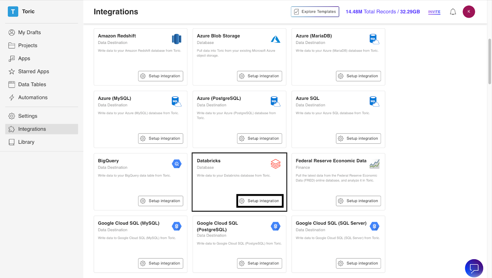
Task: Set up Google Cloud SQL (MySQL) integration
Action: click(161, 263)
